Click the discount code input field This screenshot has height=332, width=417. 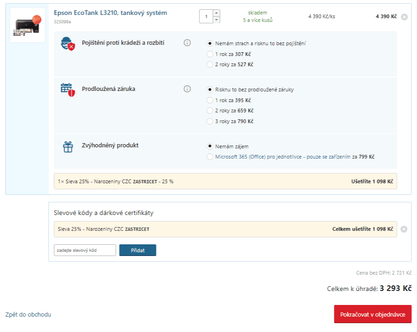pos(85,250)
